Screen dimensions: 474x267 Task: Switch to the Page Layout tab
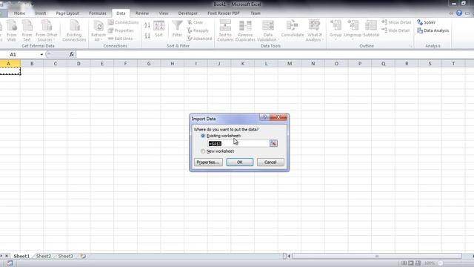point(67,13)
